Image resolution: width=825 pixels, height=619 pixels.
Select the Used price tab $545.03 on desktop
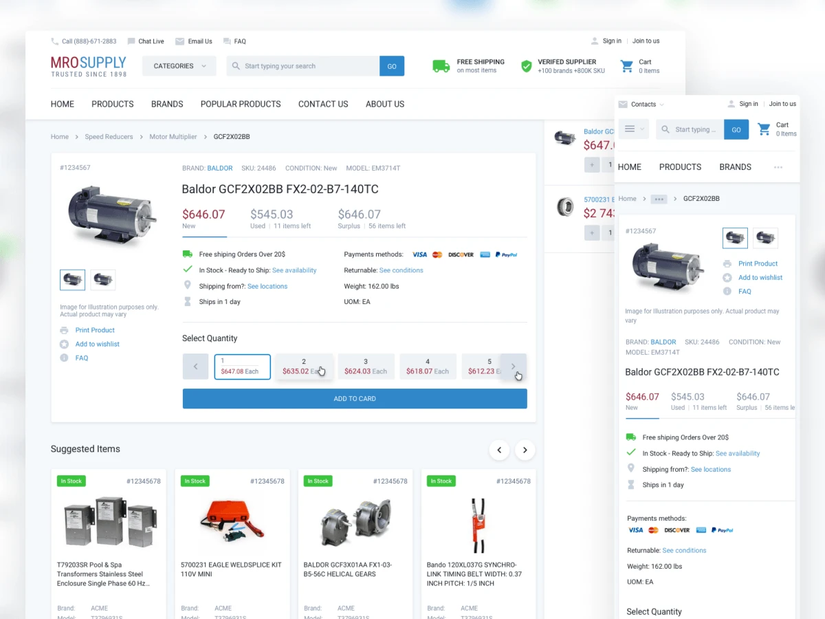pos(280,219)
